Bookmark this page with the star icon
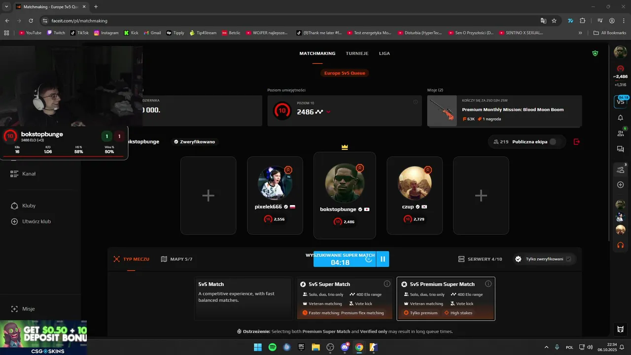Screen dimensions: 631x355 [x=554, y=21]
